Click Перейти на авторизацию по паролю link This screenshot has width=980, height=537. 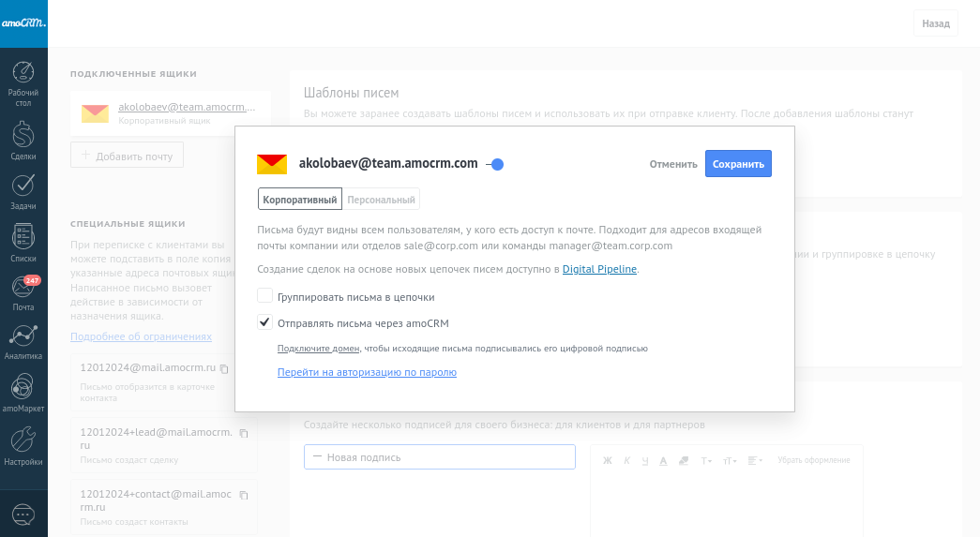[x=367, y=372]
